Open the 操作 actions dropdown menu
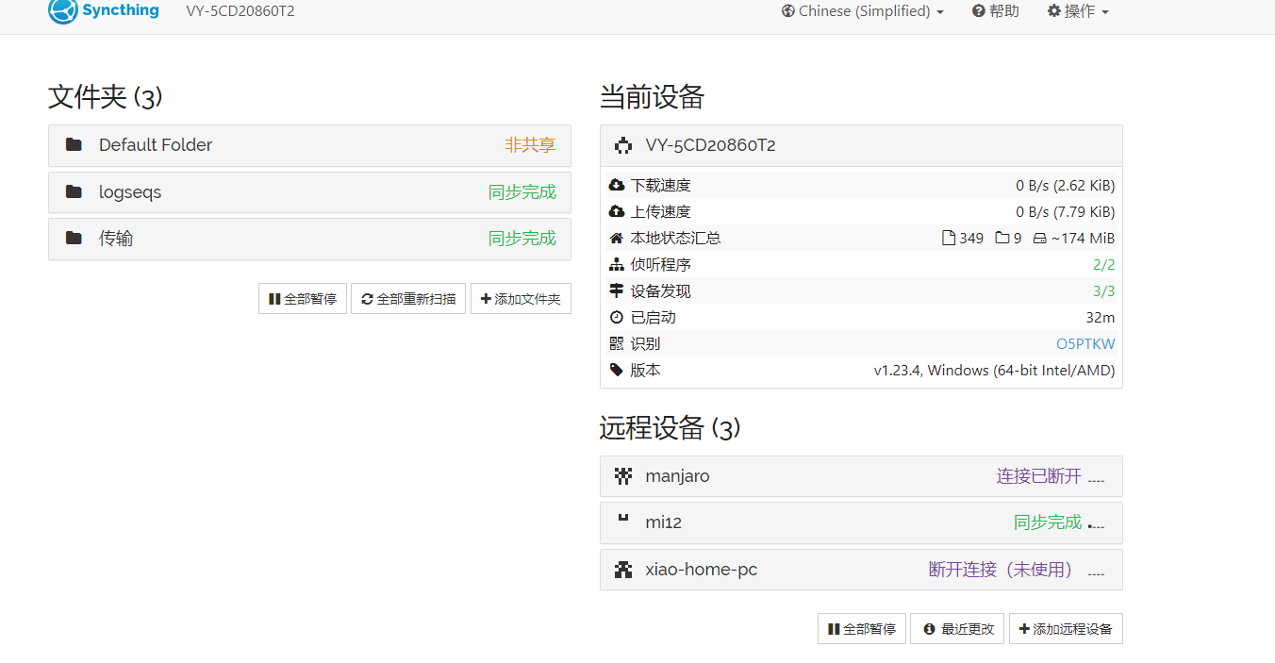Screen dimensions: 1275x663 click(1078, 11)
